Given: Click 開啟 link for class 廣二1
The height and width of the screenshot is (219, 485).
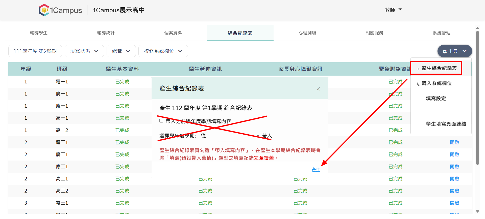Looking at the screenshot, I should point(454,154).
